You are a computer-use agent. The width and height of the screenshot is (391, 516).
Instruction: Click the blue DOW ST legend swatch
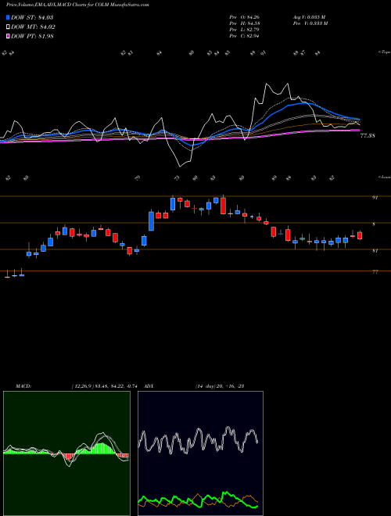tap(8, 17)
